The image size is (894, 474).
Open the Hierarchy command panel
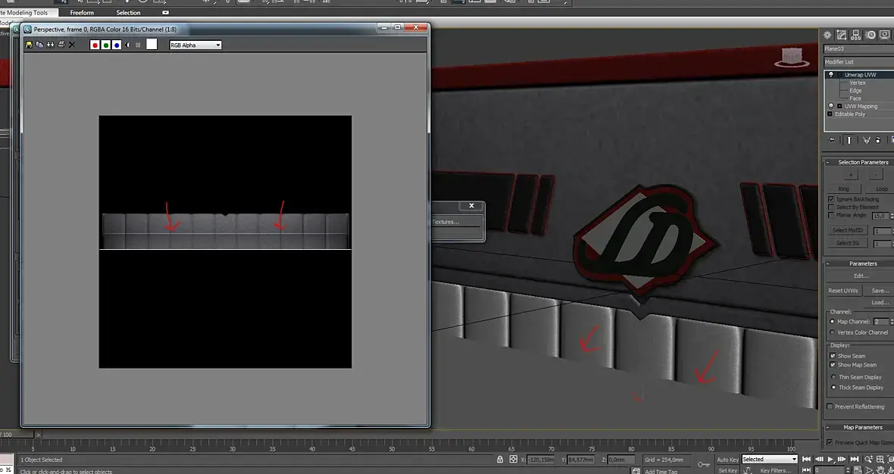856,36
